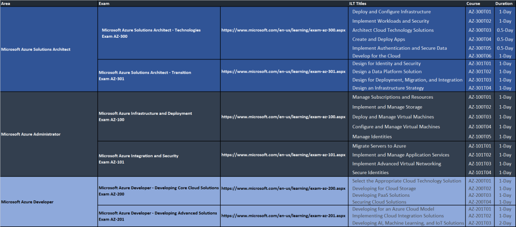Click Select the Appropriate Cloud Technology Solution

pos(407,181)
